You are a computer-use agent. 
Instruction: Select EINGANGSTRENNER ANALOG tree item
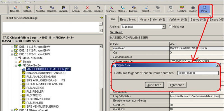(46, 73)
